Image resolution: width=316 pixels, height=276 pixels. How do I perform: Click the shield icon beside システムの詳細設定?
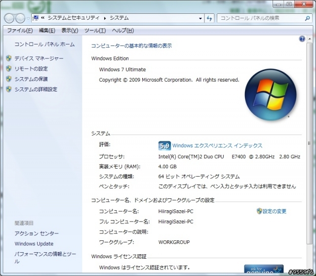pyautogui.click(x=9, y=89)
